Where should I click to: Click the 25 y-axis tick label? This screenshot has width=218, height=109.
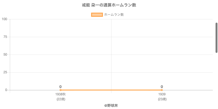(x=5, y=72)
